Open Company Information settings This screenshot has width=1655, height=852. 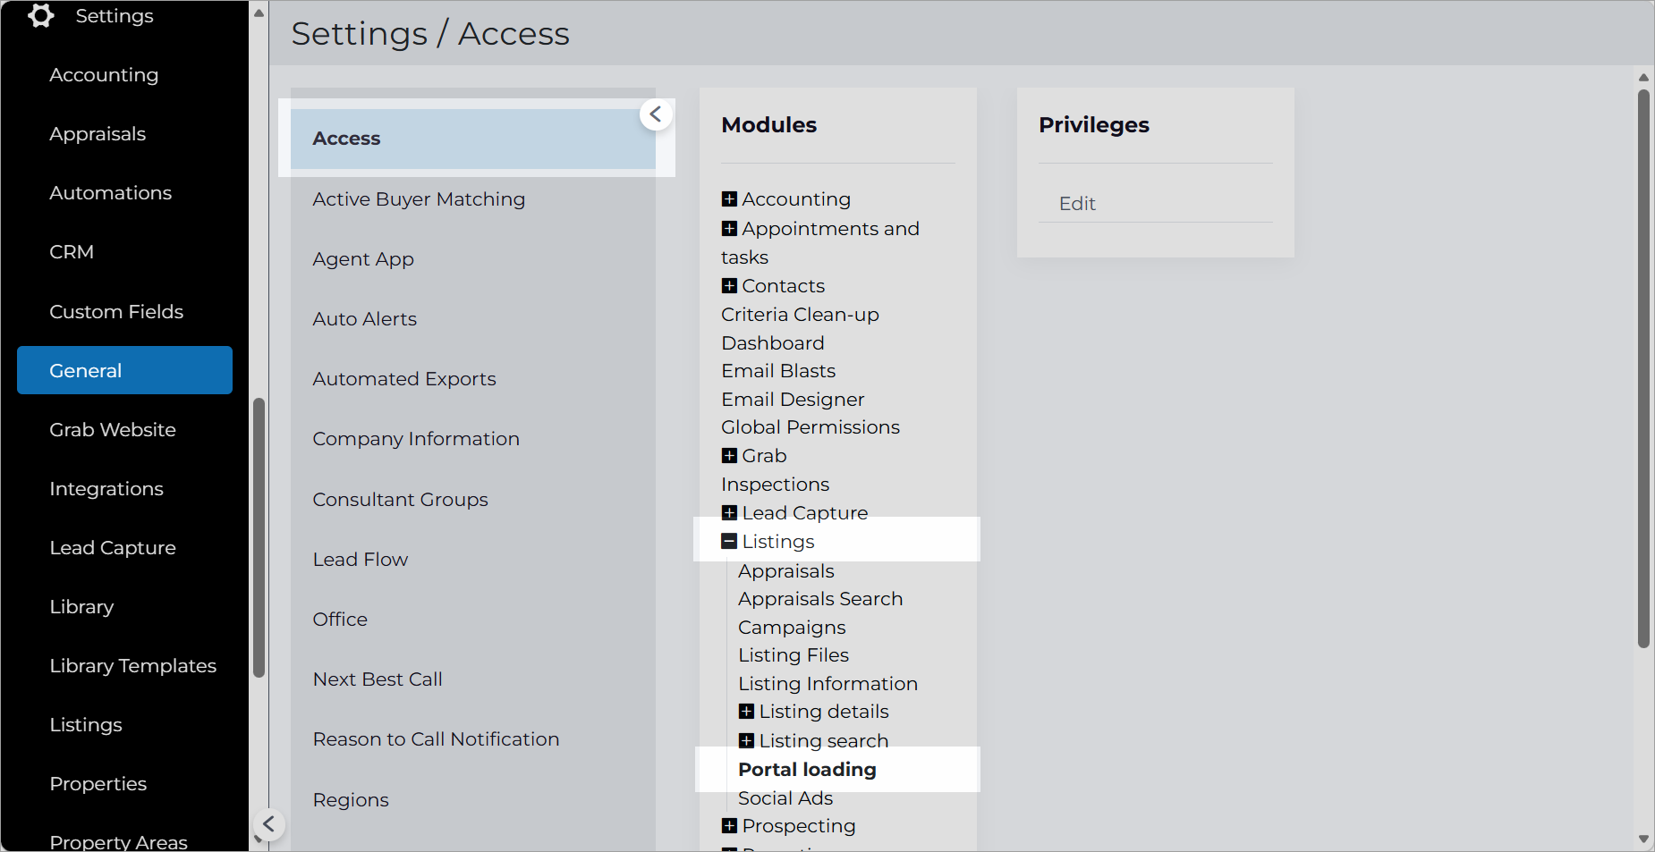pos(416,439)
